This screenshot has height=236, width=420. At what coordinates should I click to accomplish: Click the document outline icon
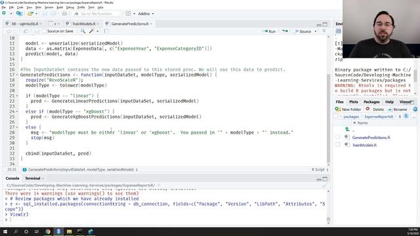click(x=324, y=31)
